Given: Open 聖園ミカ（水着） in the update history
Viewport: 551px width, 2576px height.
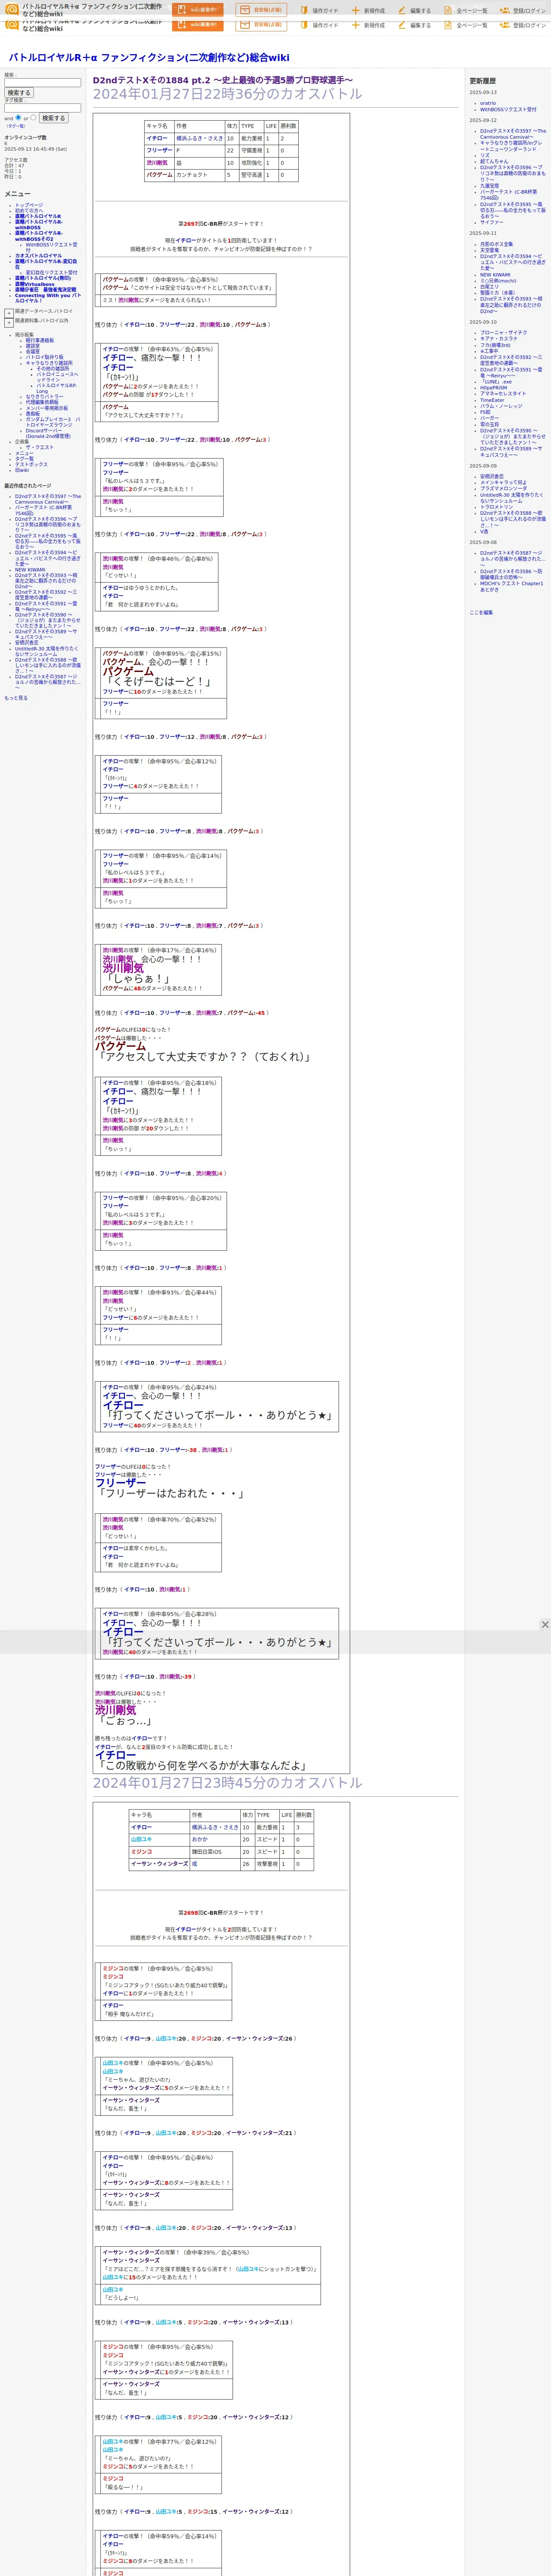Looking at the screenshot, I should point(497,292).
